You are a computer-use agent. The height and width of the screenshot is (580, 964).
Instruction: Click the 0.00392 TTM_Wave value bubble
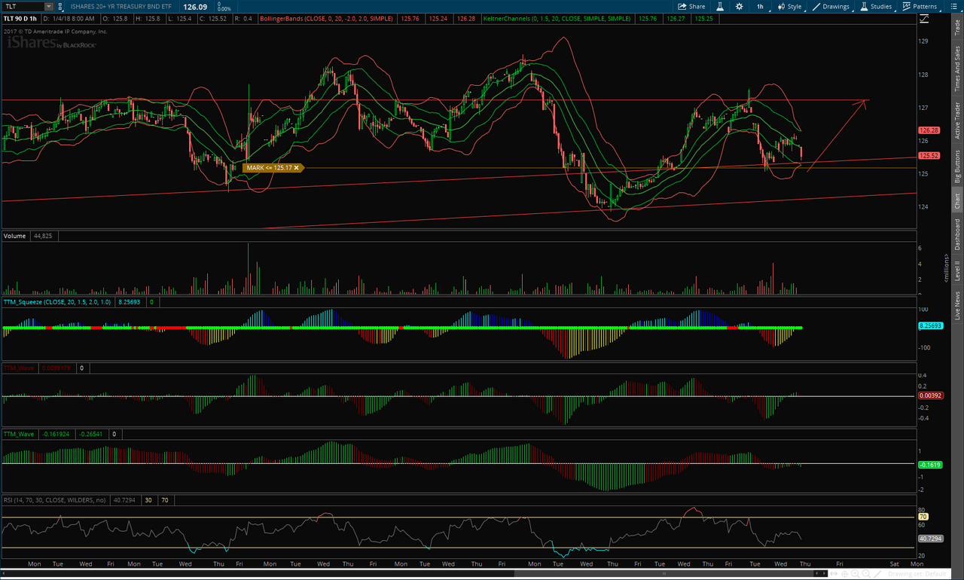click(929, 395)
